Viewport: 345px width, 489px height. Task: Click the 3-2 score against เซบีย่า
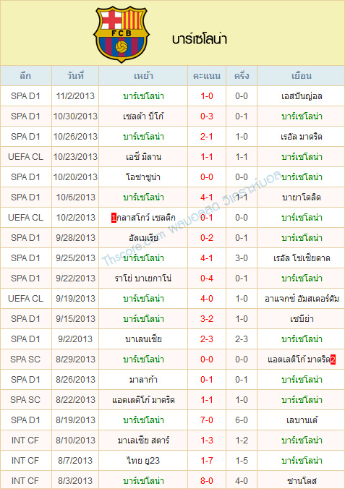(x=207, y=319)
